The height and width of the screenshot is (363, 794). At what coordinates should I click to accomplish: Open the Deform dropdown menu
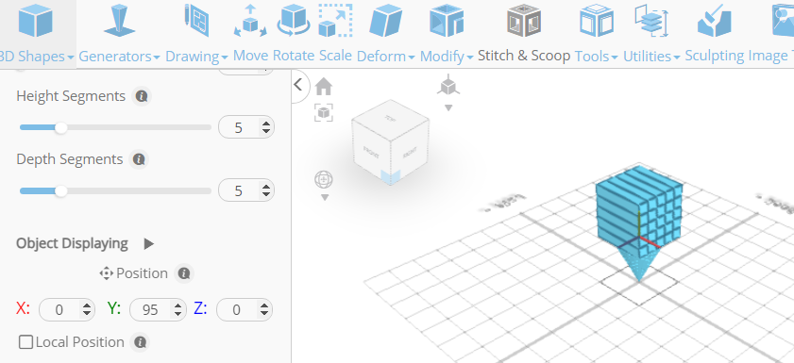[386, 57]
